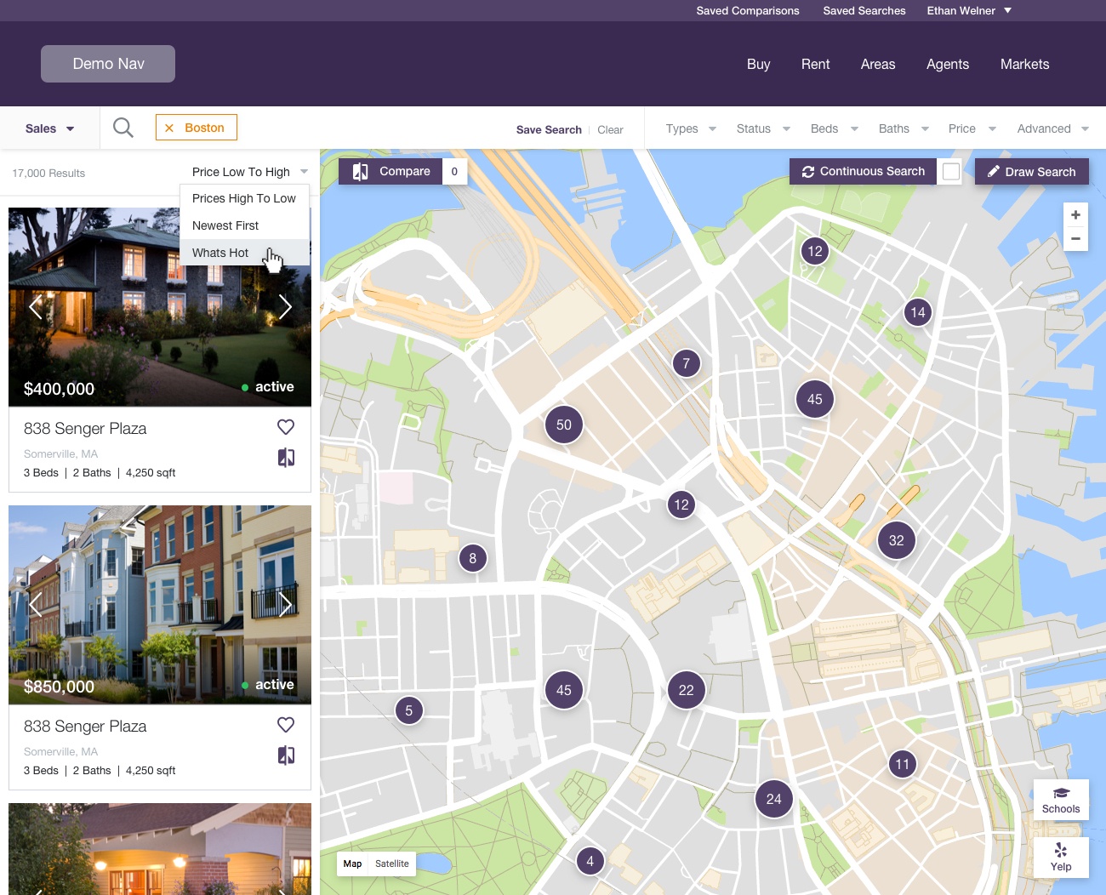
Task: Open Saved Comparisons
Action: (748, 10)
